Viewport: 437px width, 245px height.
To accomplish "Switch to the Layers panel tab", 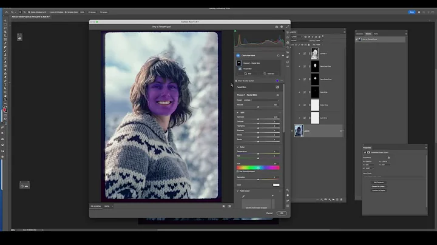I will (x=294, y=32).
